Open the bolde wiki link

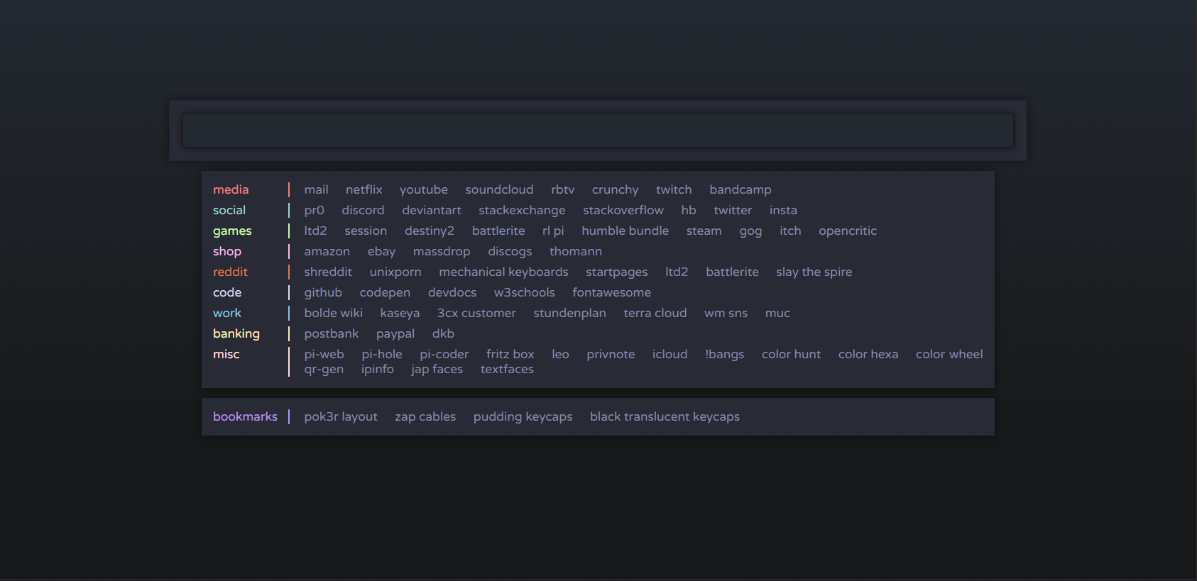(x=333, y=313)
